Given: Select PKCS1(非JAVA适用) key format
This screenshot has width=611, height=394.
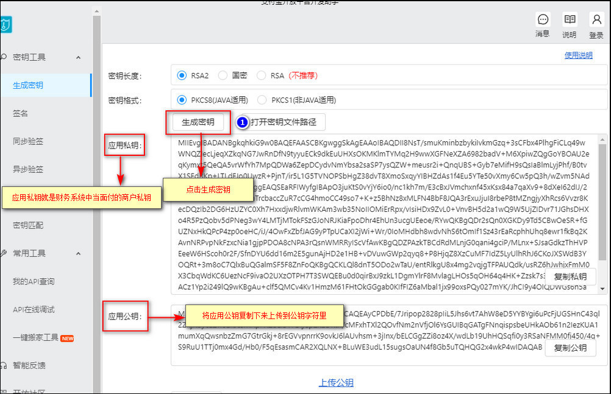Looking at the screenshot, I should pos(263,100).
